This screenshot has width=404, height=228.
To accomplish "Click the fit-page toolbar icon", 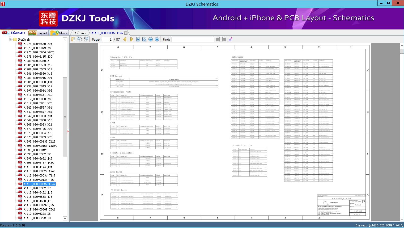I will coord(144,39).
